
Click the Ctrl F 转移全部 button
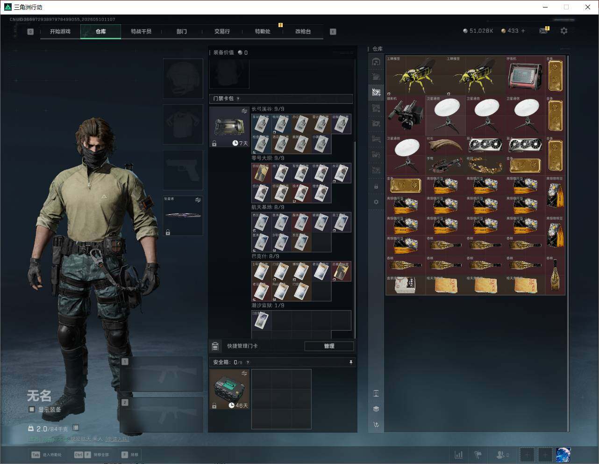pos(92,455)
